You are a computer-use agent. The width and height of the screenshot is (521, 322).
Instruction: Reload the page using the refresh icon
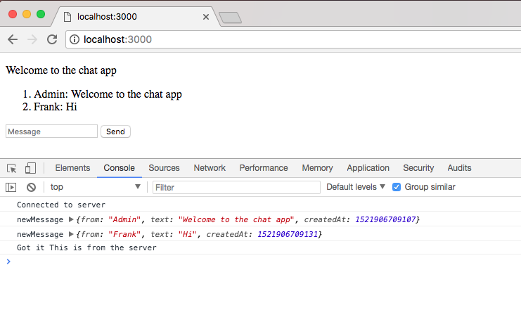click(51, 39)
